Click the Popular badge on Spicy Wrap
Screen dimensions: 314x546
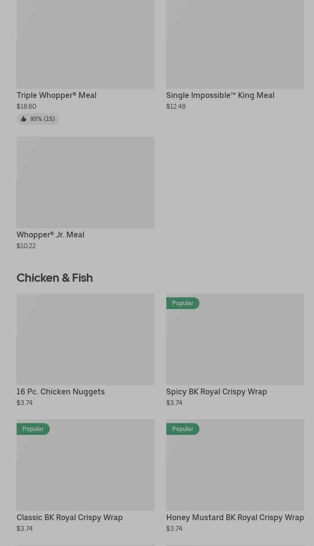(182, 303)
